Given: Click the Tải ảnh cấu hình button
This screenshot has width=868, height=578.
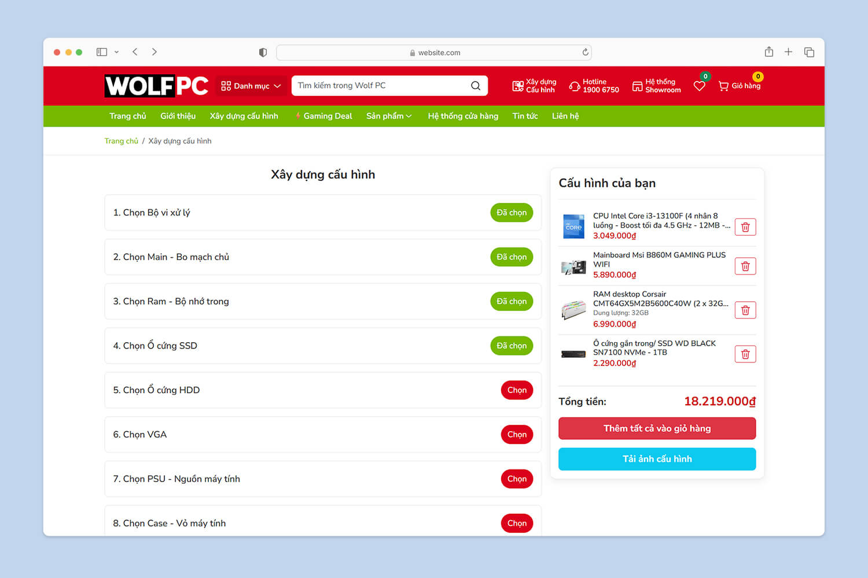Looking at the screenshot, I should (x=657, y=459).
